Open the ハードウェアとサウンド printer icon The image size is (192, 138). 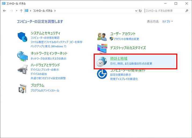22,70
